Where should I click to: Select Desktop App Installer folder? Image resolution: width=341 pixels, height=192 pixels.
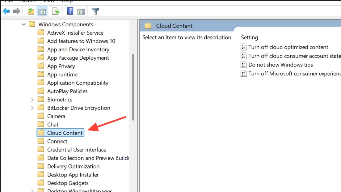73,175
